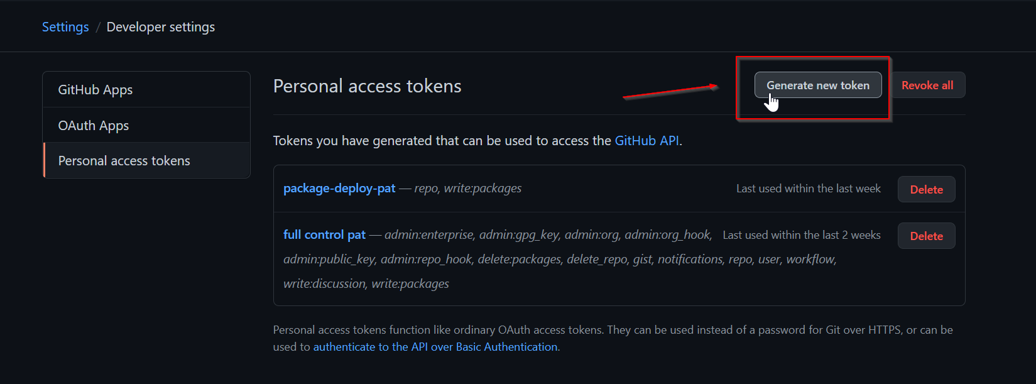The height and width of the screenshot is (384, 1036).
Task: Click 'Last used within the last week' text
Action: click(809, 189)
